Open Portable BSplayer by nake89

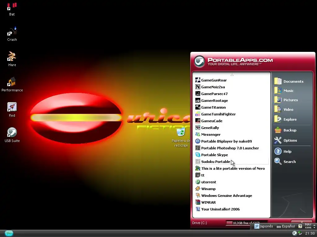[232, 141]
